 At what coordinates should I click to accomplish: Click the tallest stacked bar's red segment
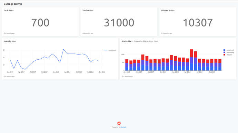pos(191,53)
